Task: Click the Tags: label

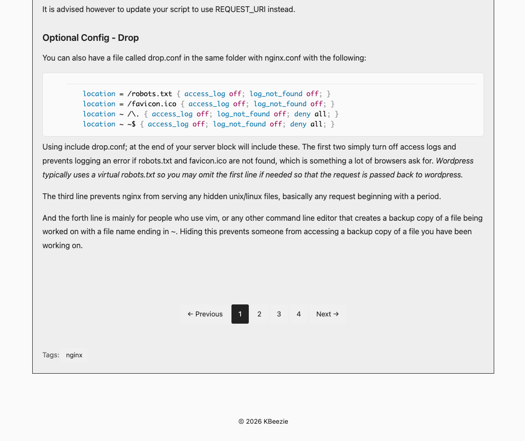Action: pos(51,355)
